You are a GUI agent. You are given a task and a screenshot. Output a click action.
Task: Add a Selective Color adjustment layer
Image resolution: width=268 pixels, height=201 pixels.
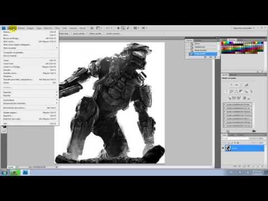point(248,98)
